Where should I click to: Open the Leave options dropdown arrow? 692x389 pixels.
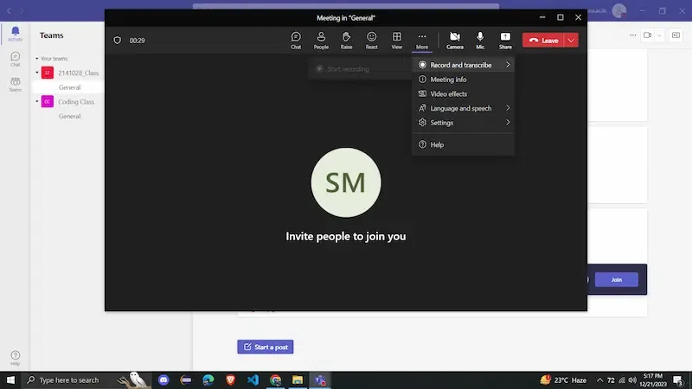click(571, 40)
